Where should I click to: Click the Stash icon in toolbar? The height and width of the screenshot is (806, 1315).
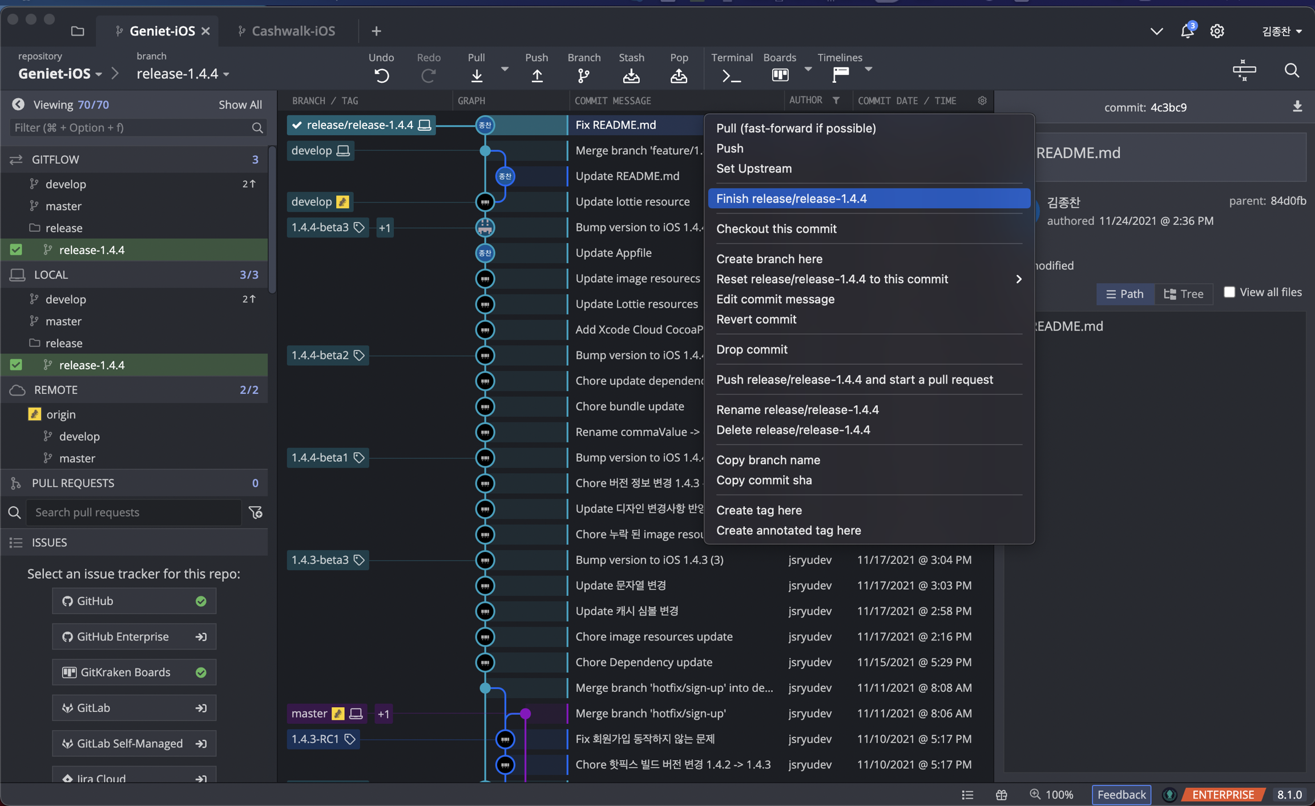coord(631,75)
